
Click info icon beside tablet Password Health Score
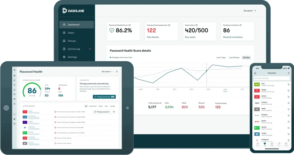click(x=39, y=80)
